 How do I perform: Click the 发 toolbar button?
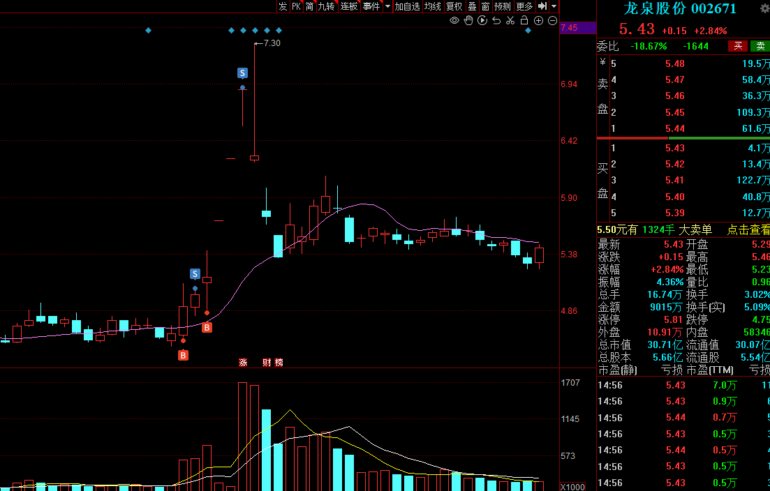tap(282, 6)
